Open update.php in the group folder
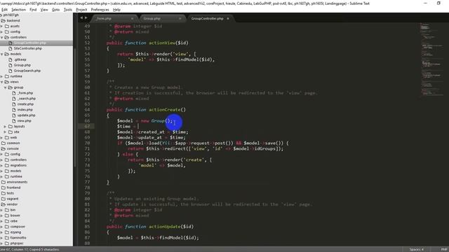The height and width of the screenshot is (252, 449). click(x=26, y=115)
